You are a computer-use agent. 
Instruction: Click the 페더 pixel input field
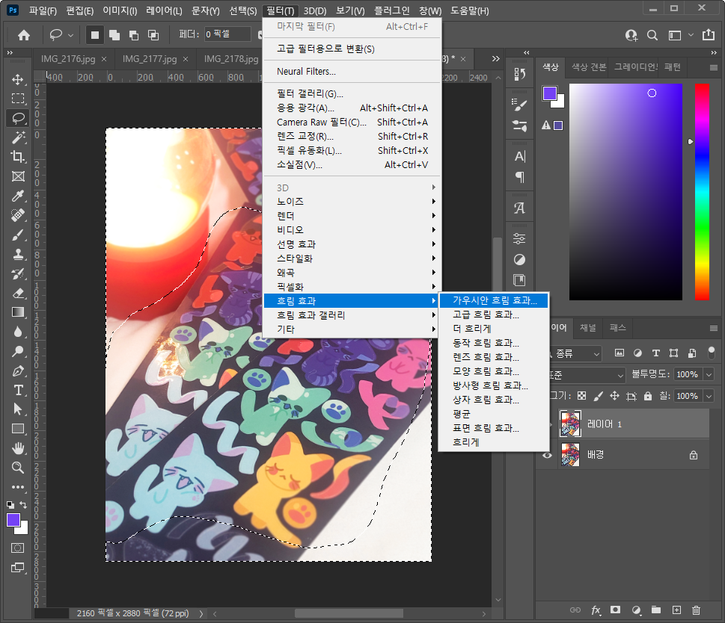click(228, 34)
